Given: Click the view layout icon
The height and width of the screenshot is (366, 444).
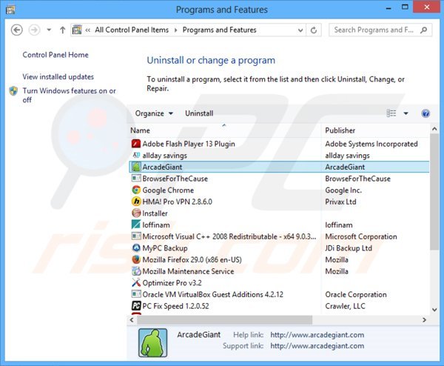Looking at the screenshot, I should coord(391,113).
